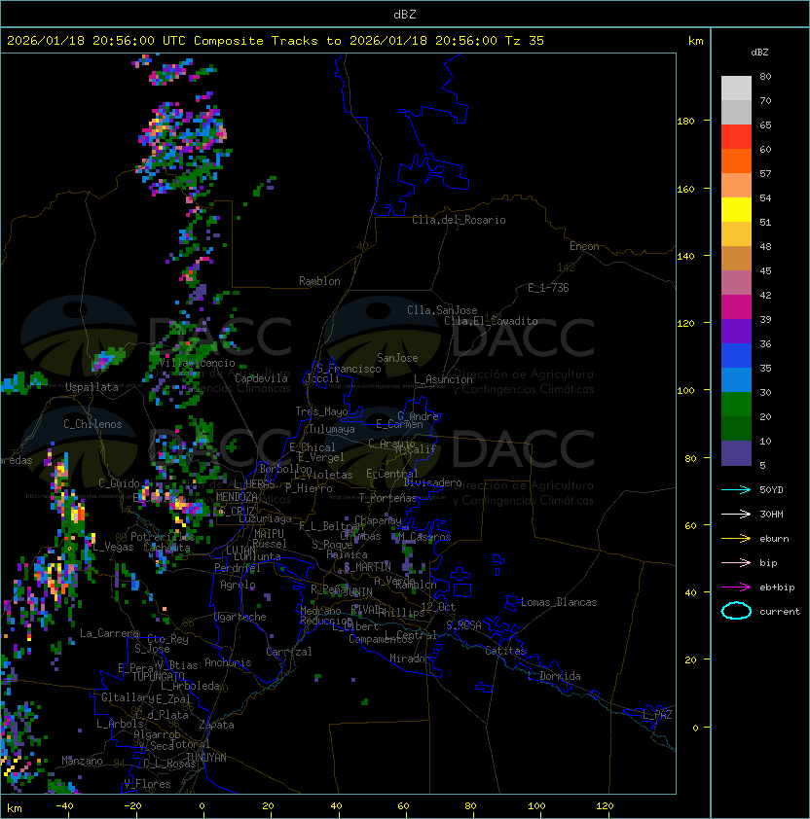Pick the red swatch below the 65 label
The width and height of the screenshot is (810, 819).
[x=736, y=137]
